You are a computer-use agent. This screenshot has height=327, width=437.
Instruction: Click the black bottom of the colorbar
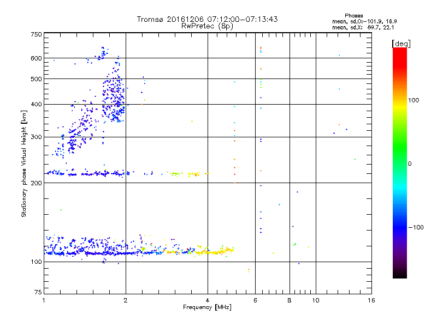pyautogui.click(x=400, y=274)
